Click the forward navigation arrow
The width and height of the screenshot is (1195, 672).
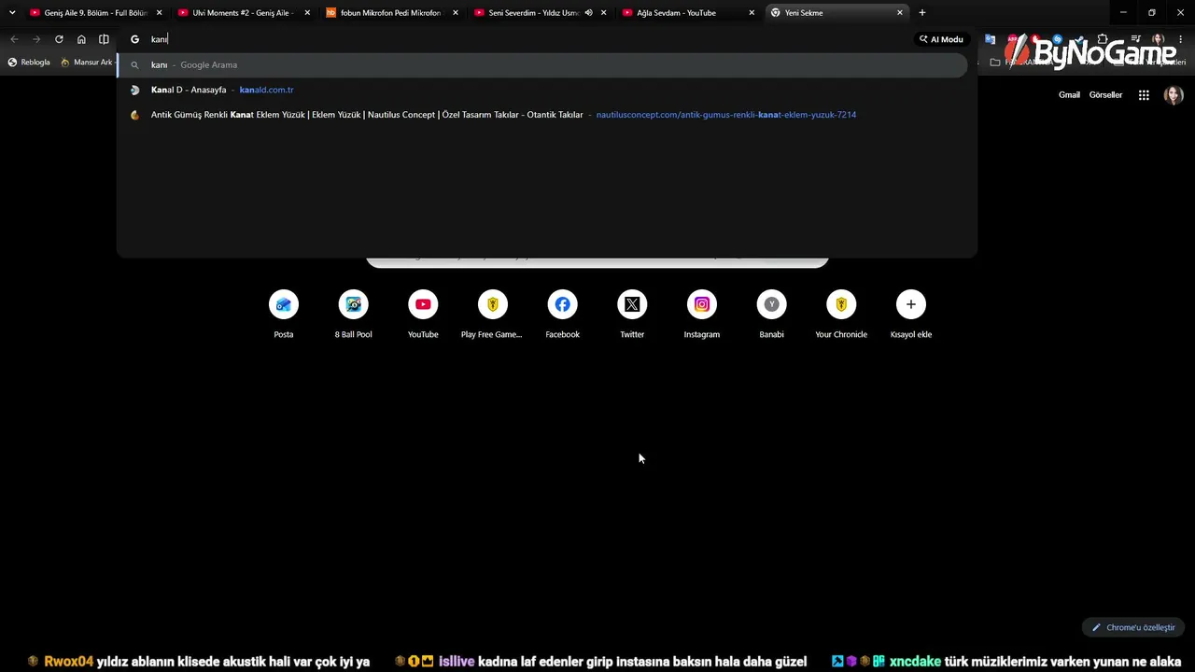click(x=36, y=39)
